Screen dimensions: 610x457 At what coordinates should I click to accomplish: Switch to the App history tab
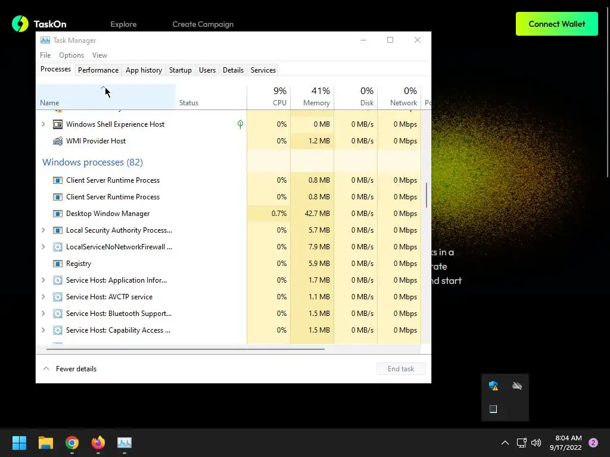pos(144,70)
